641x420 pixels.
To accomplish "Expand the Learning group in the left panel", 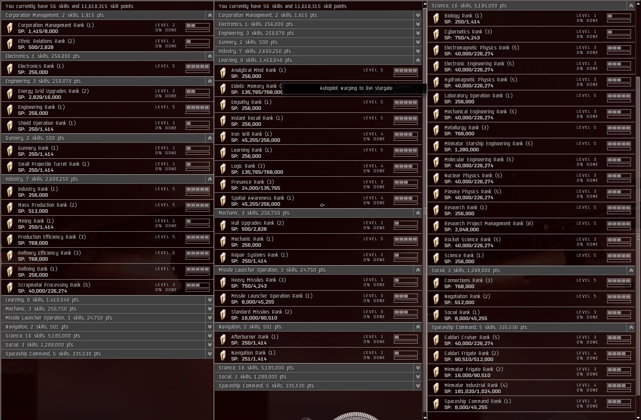I will point(209,300).
